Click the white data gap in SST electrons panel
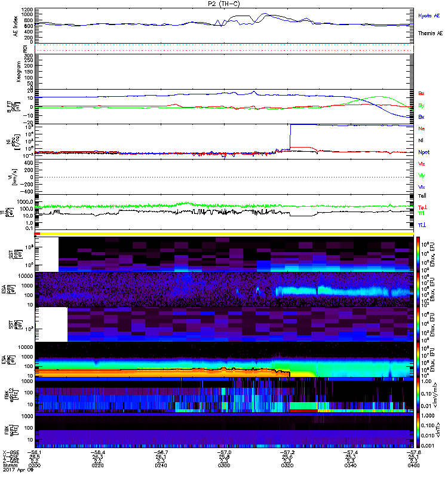The width and height of the screenshot is (448, 478). [51, 324]
